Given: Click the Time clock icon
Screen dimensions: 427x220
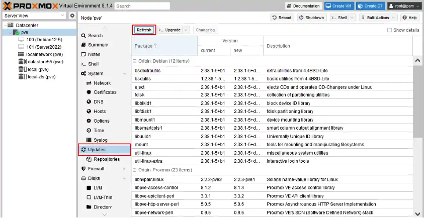Looking at the screenshot, I should (89, 131).
